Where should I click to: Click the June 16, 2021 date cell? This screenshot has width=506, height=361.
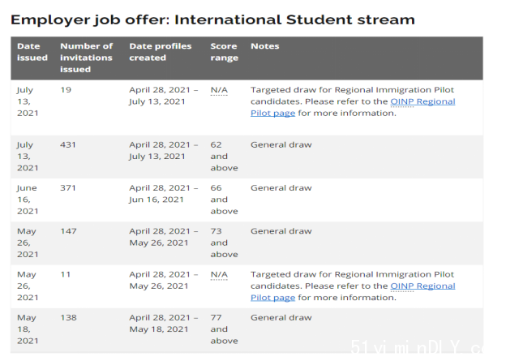click(28, 200)
